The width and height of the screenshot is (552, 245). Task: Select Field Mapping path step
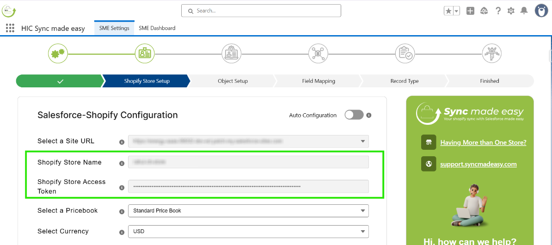[x=319, y=81]
